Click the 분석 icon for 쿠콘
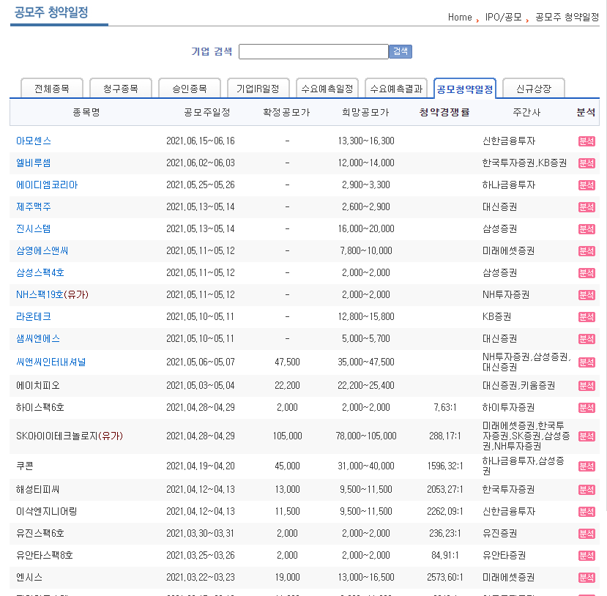Viewport: 607px width, 596px height. [586, 466]
